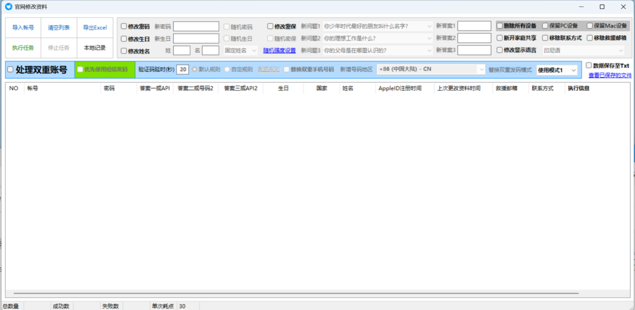
Task: Select the 默认规则 radio button
Action: (x=195, y=69)
